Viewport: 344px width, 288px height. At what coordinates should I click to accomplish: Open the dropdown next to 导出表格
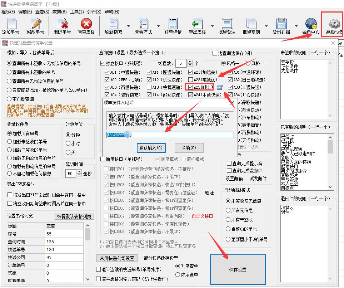click(211, 26)
